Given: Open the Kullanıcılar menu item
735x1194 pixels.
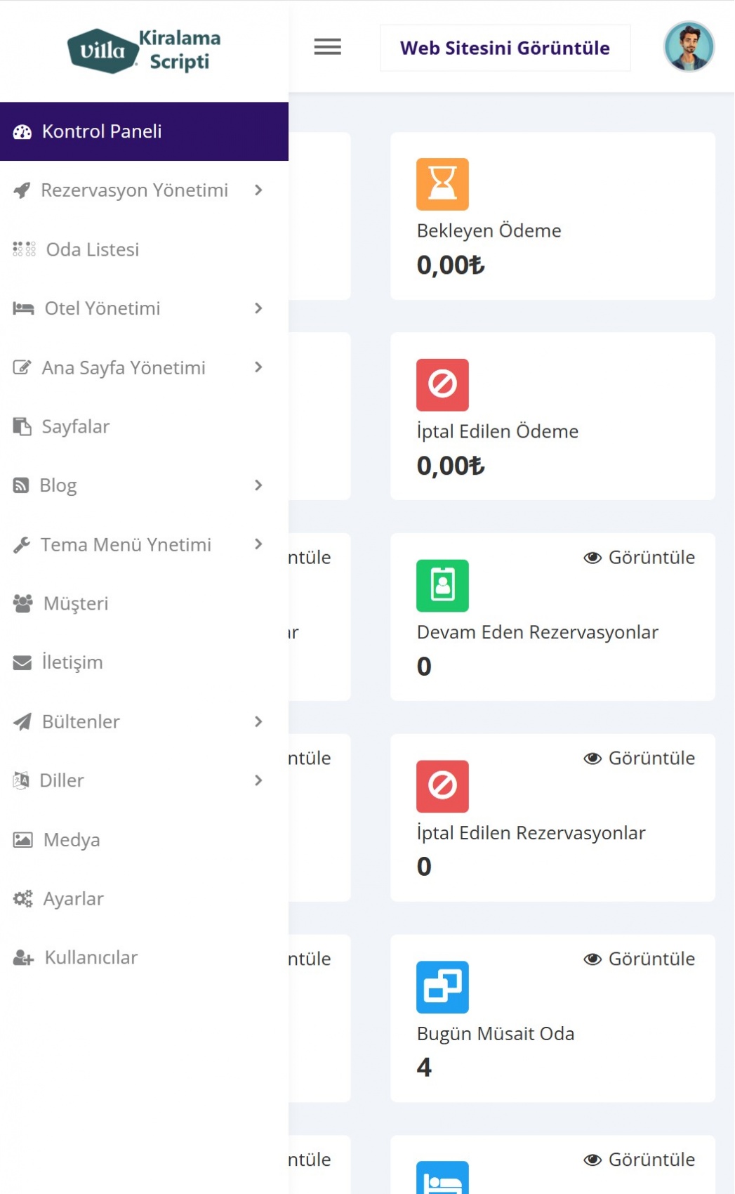Looking at the screenshot, I should pyautogui.click(x=91, y=957).
